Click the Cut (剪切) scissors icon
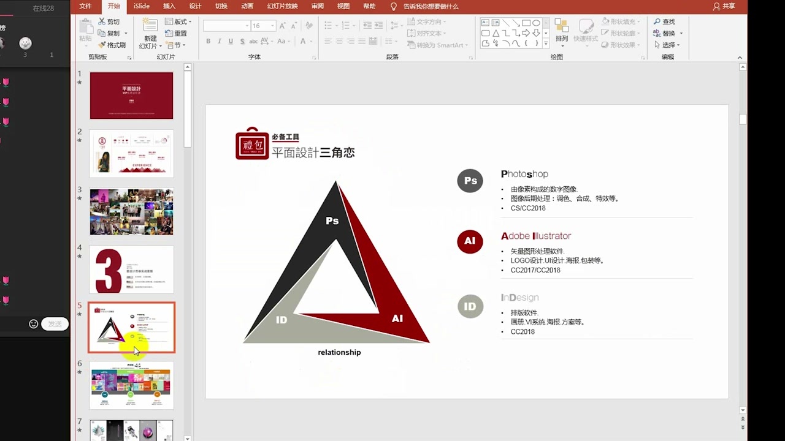This screenshot has width=785, height=441. tap(102, 21)
